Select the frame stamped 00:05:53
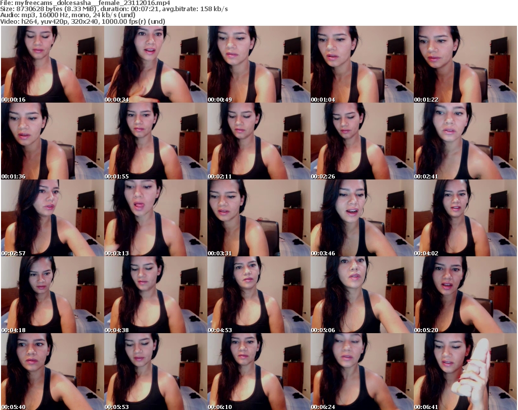Image resolution: width=518 pixels, height=410 pixels. coord(156,372)
